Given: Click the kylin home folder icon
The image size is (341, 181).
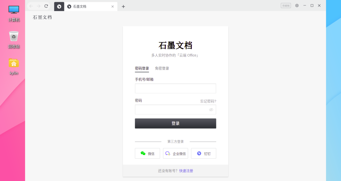Looking at the screenshot, I should tap(14, 67).
